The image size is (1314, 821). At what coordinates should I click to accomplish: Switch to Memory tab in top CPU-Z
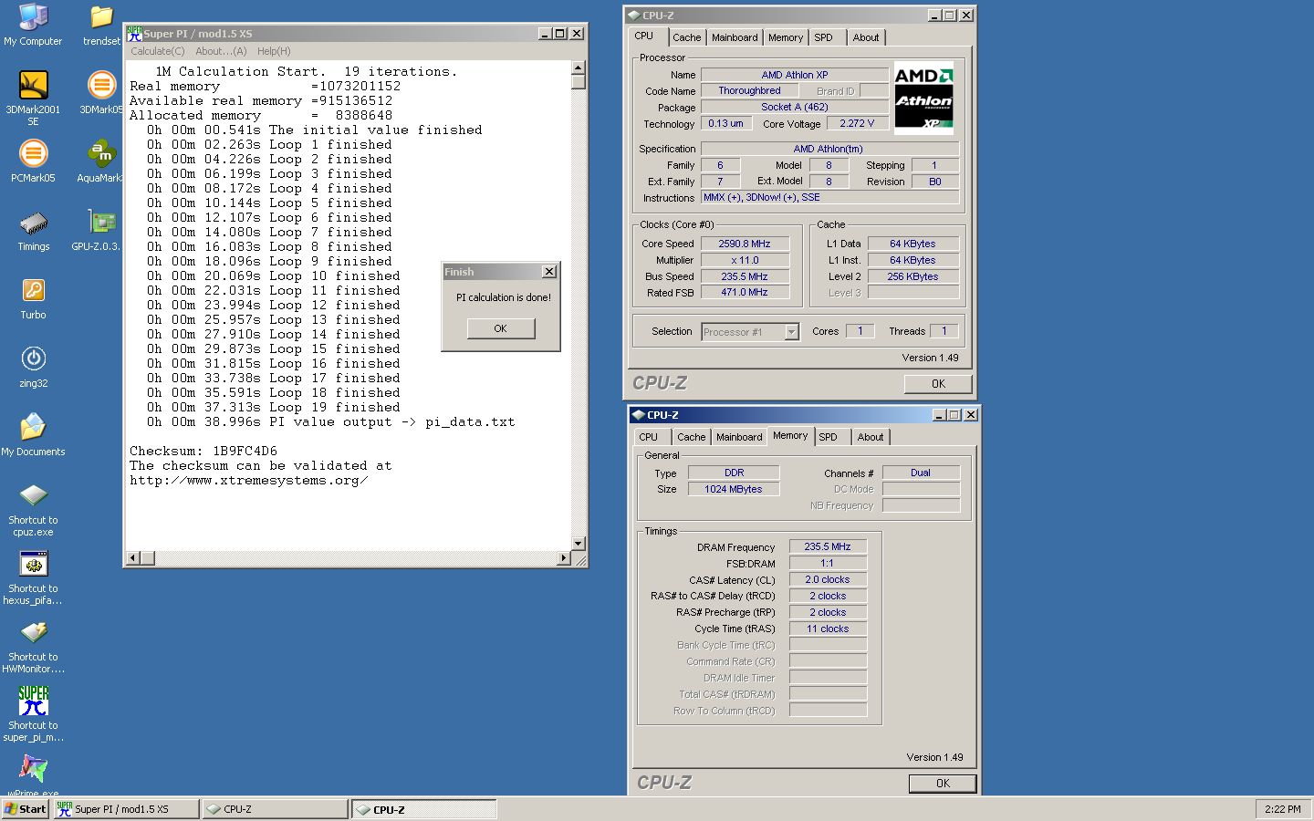click(x=786, y=37)
